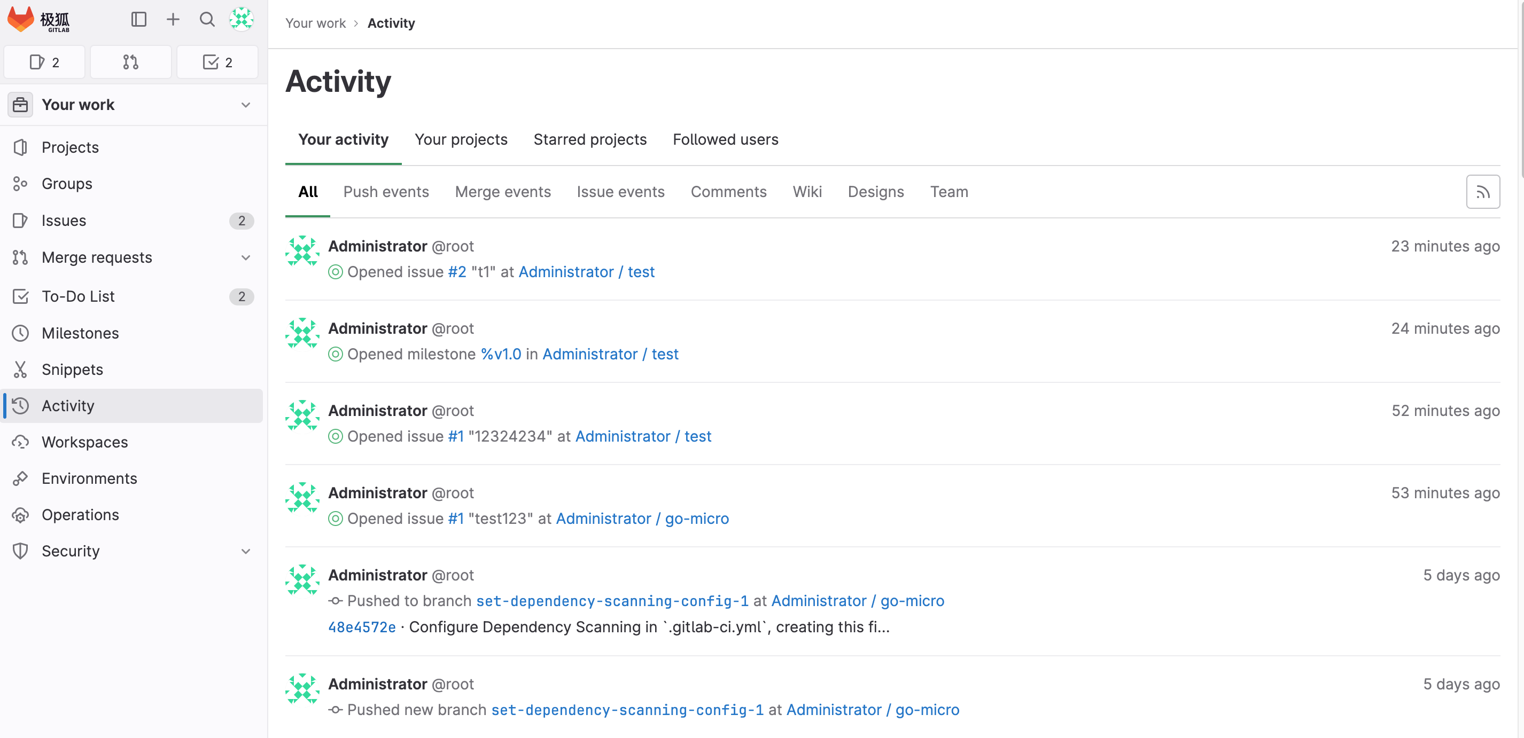Screen dimensions: 1524x738
Task: Open the Snippets sidebar item
Action: pyautogui.click(x=72, y=370)
